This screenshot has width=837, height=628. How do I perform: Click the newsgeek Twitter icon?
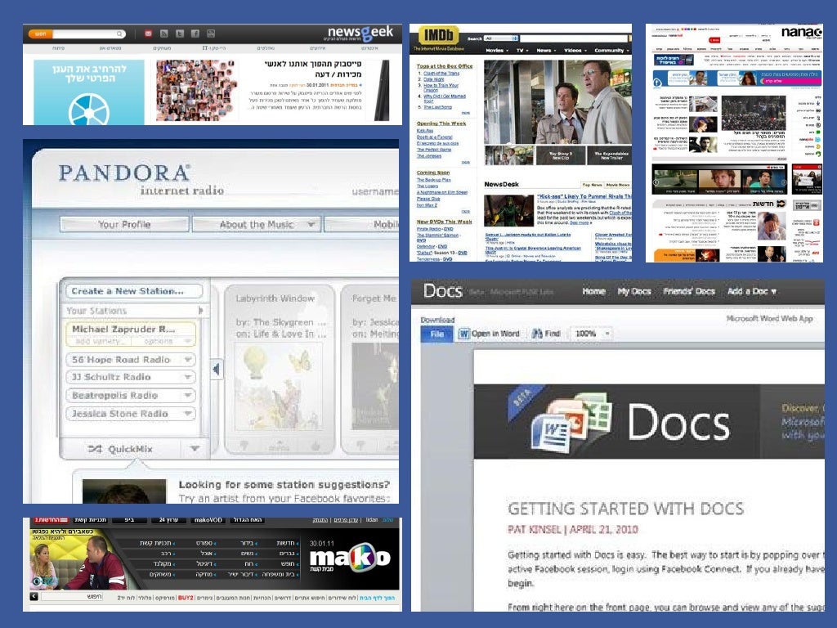[x=180, y=34]
